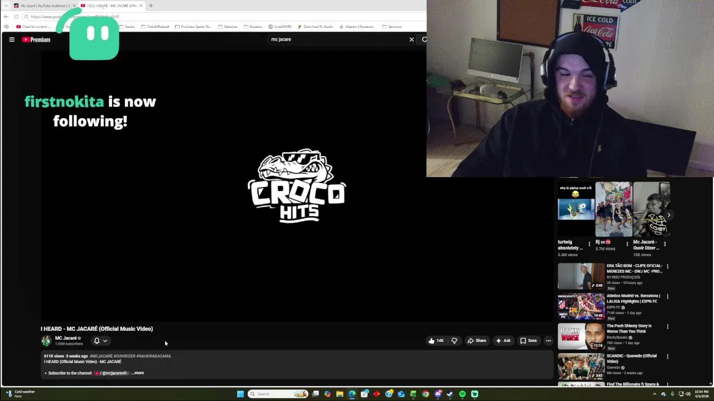The width and height of the screenshot is (714, 401).
Task: Open the 'Mc Jacaré - Ouvir Dizer' Shorts thumbnail
Action: coord(652,209)
